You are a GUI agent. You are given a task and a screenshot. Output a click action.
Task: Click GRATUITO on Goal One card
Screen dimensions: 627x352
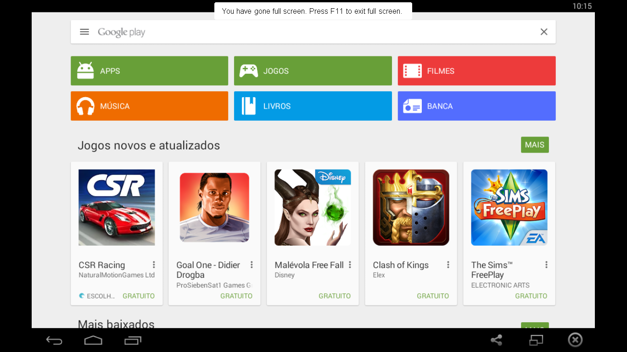pyautogui.click(x=236, y=296)
